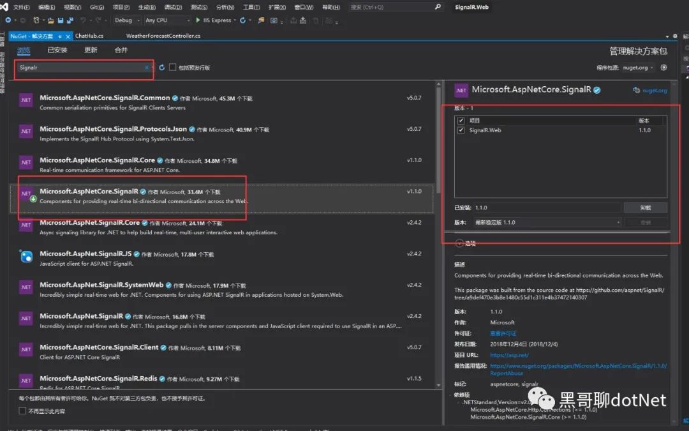The height and width of the screenshot is (431, 689).
Task: Click the Visual Studio logo icon
Action: click(4, 6)
